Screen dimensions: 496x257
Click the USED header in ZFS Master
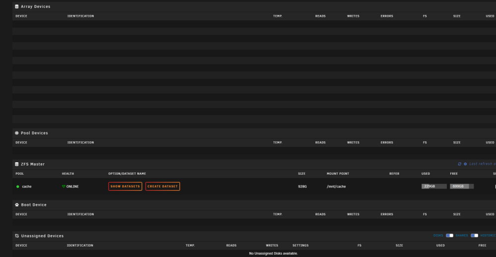click(x=426, y=174)
